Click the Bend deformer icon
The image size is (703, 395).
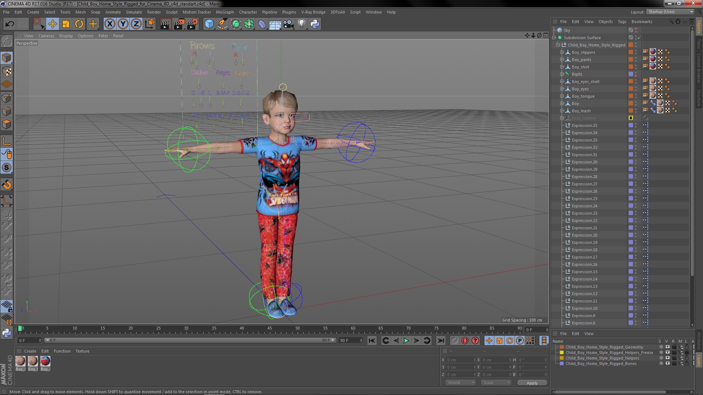pos(262,24)
